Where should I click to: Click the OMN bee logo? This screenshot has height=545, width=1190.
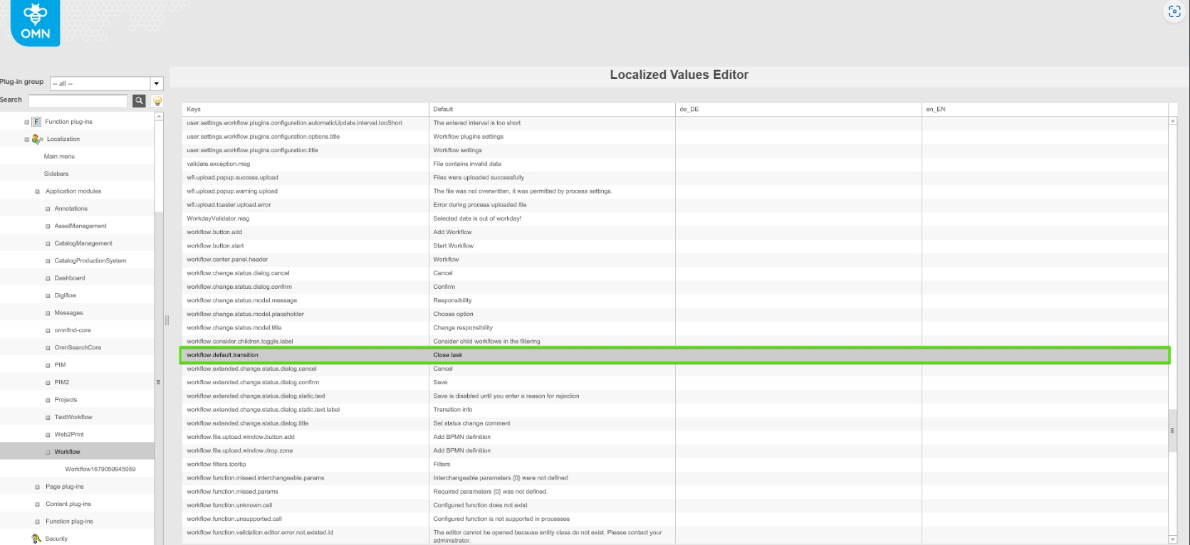pyautogui.click(x=35, y=23)
